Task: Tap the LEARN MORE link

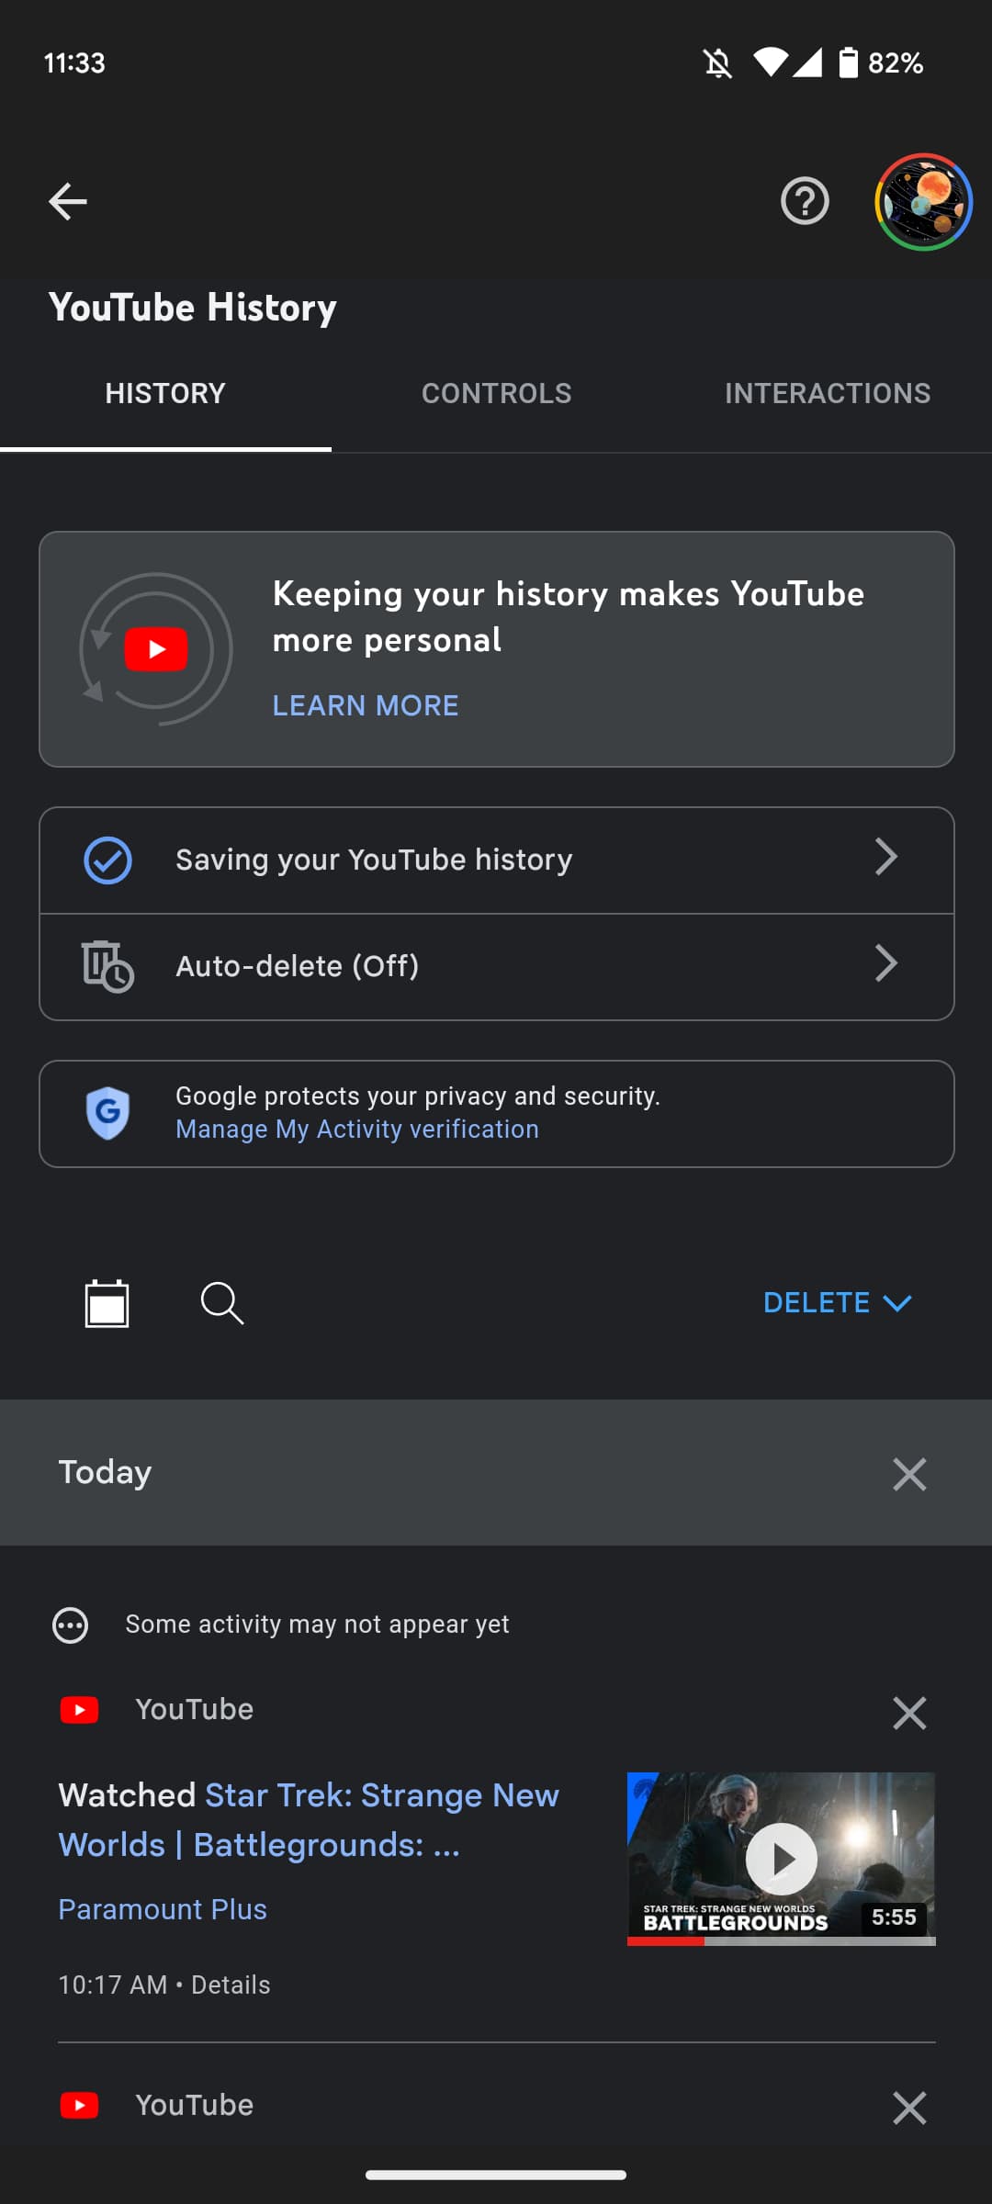Action: (x=366, y=705)
